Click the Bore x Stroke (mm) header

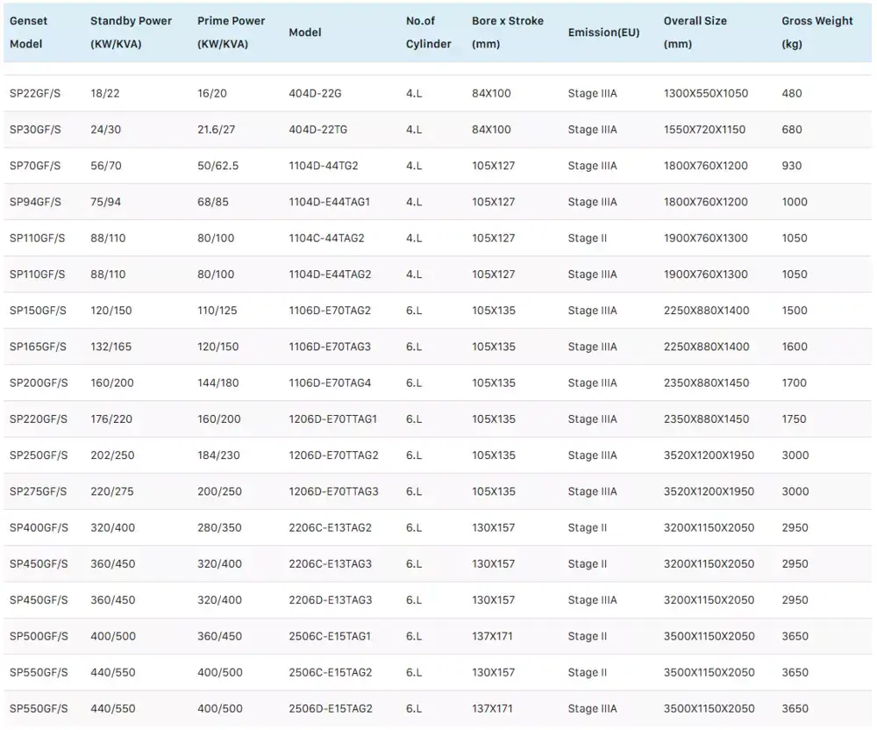tap(507, 32)
